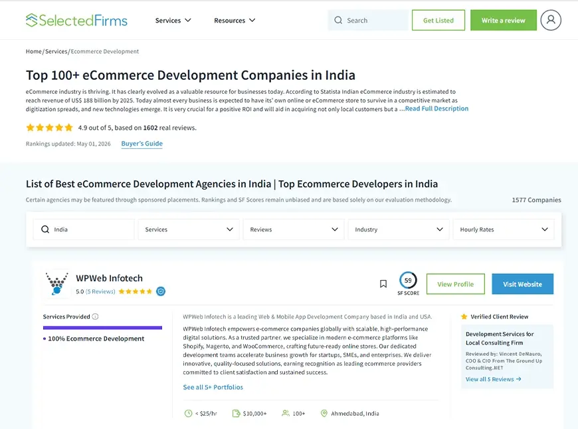Screen dimensions: 578x429
Task: Click the hourly rate clock icon
Action: point(189,413)
